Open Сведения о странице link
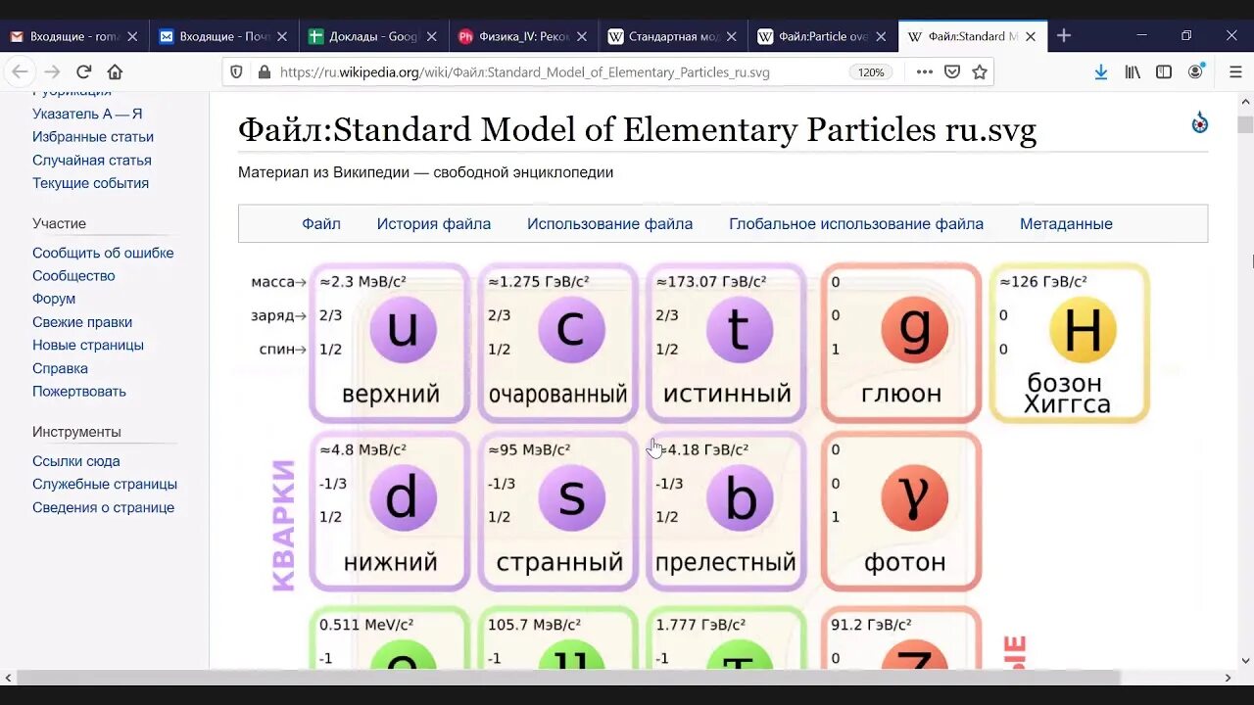Screen dimensions: 1254x705 click(103, 507)
